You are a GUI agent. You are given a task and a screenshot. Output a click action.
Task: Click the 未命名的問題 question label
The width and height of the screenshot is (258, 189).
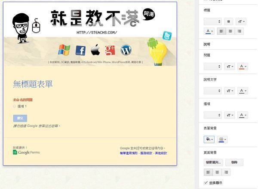click(x=23, y=100)
